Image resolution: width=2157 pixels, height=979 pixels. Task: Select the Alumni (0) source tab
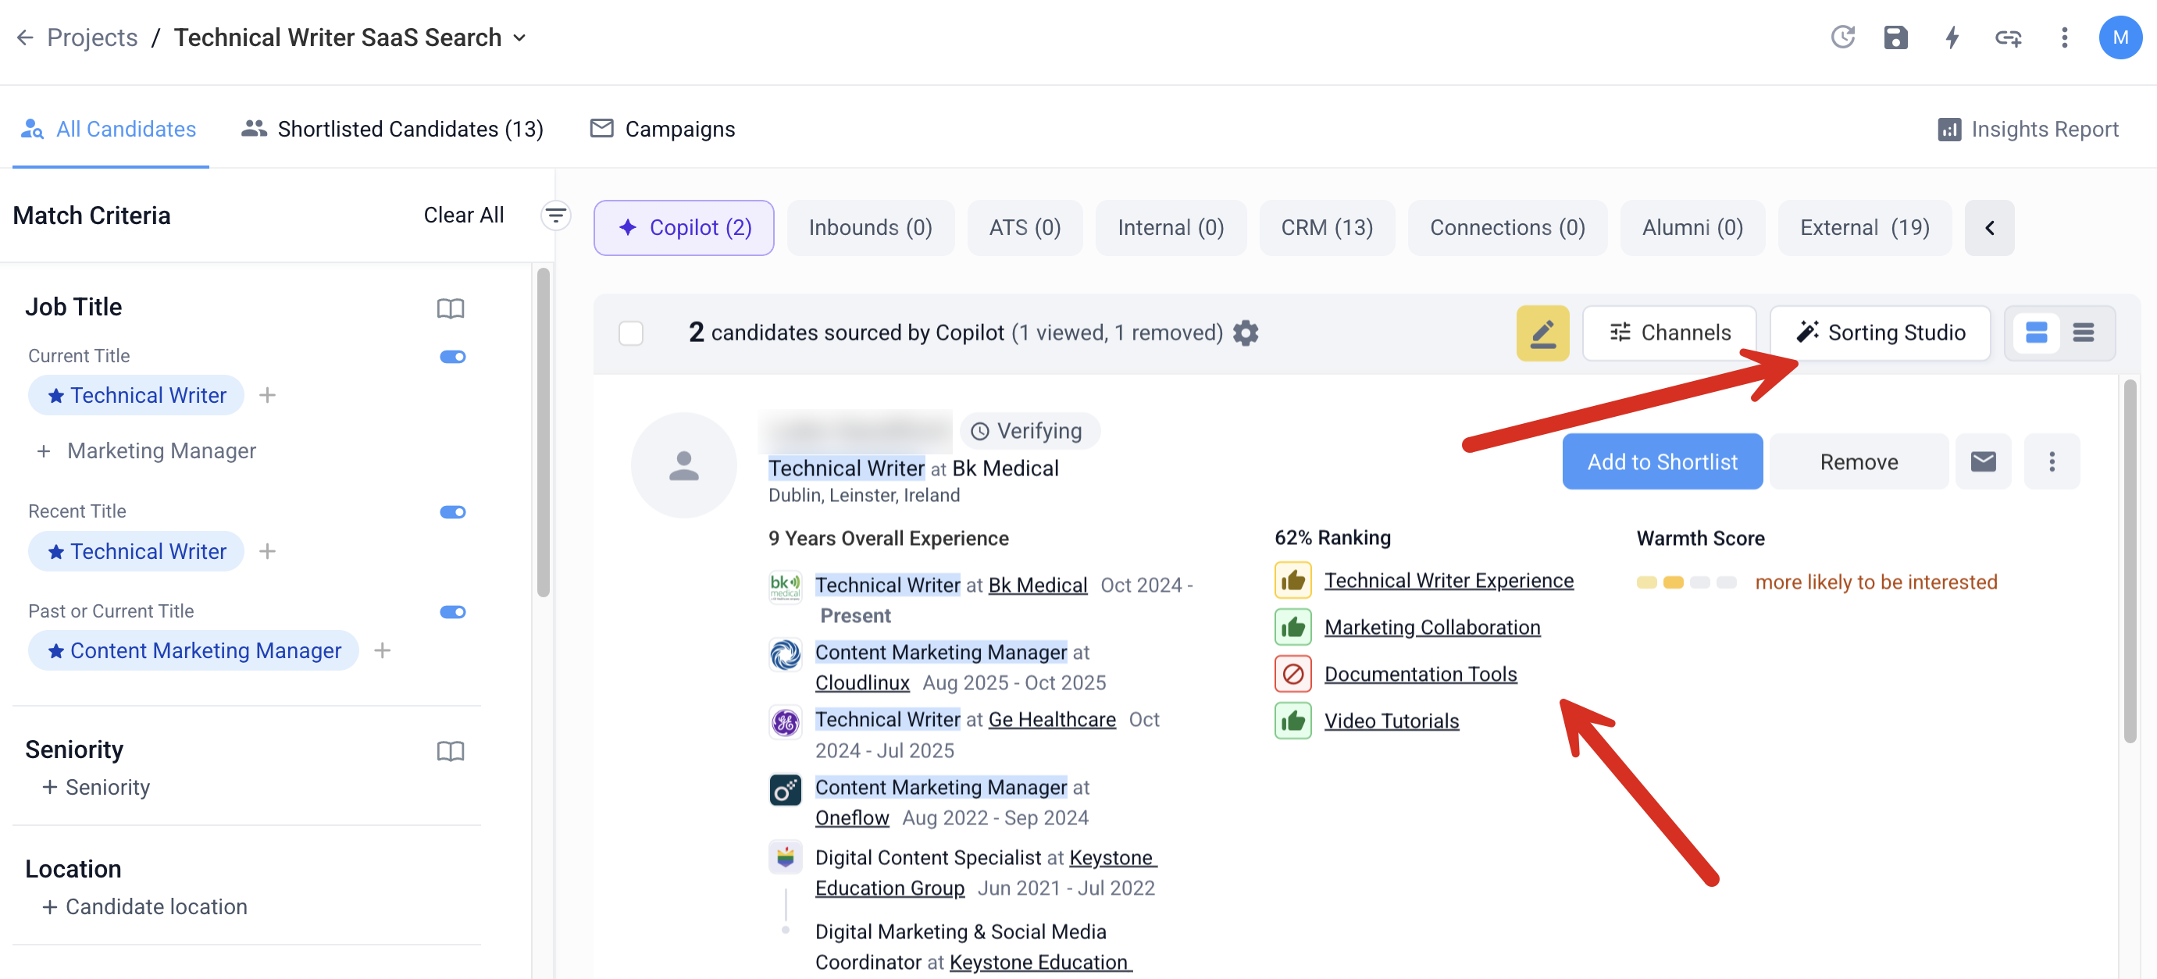tap(1692, 228)
